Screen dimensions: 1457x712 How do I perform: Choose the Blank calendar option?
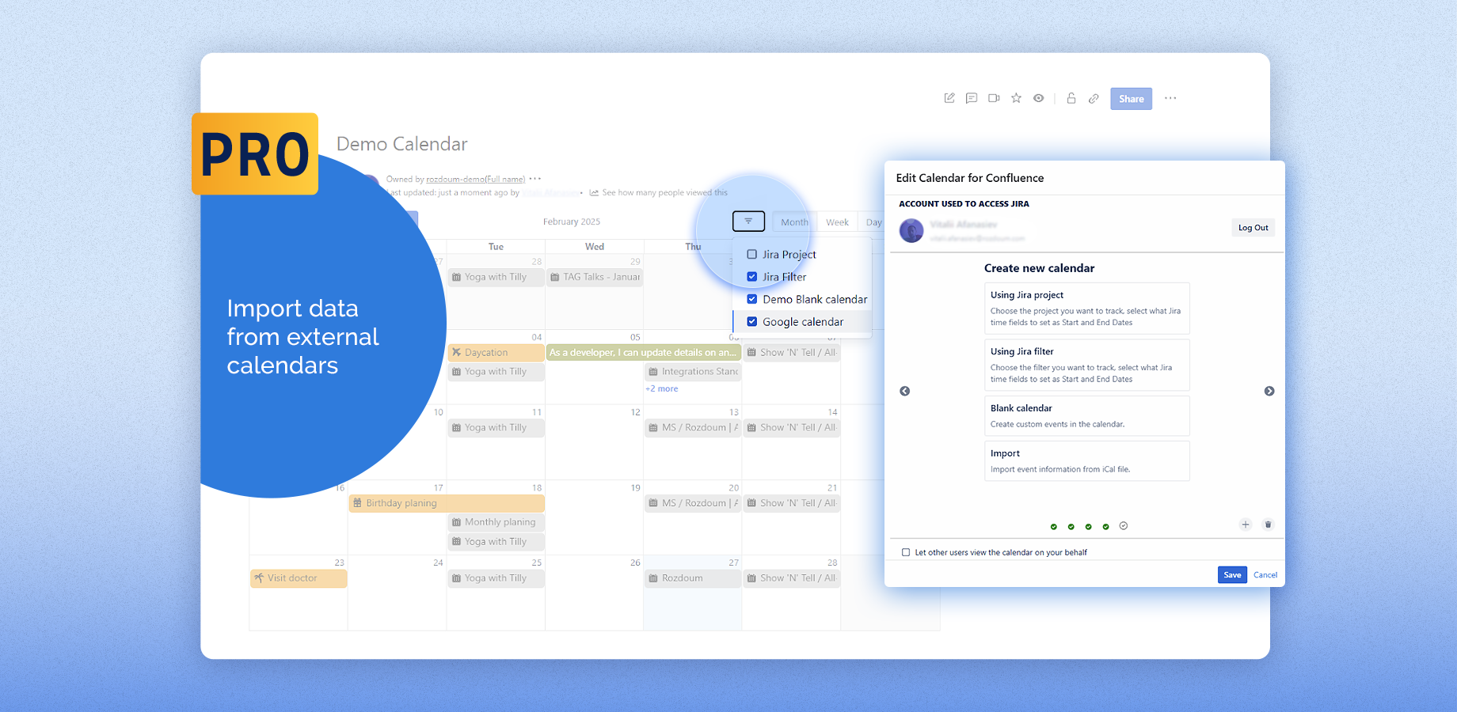1086,415
